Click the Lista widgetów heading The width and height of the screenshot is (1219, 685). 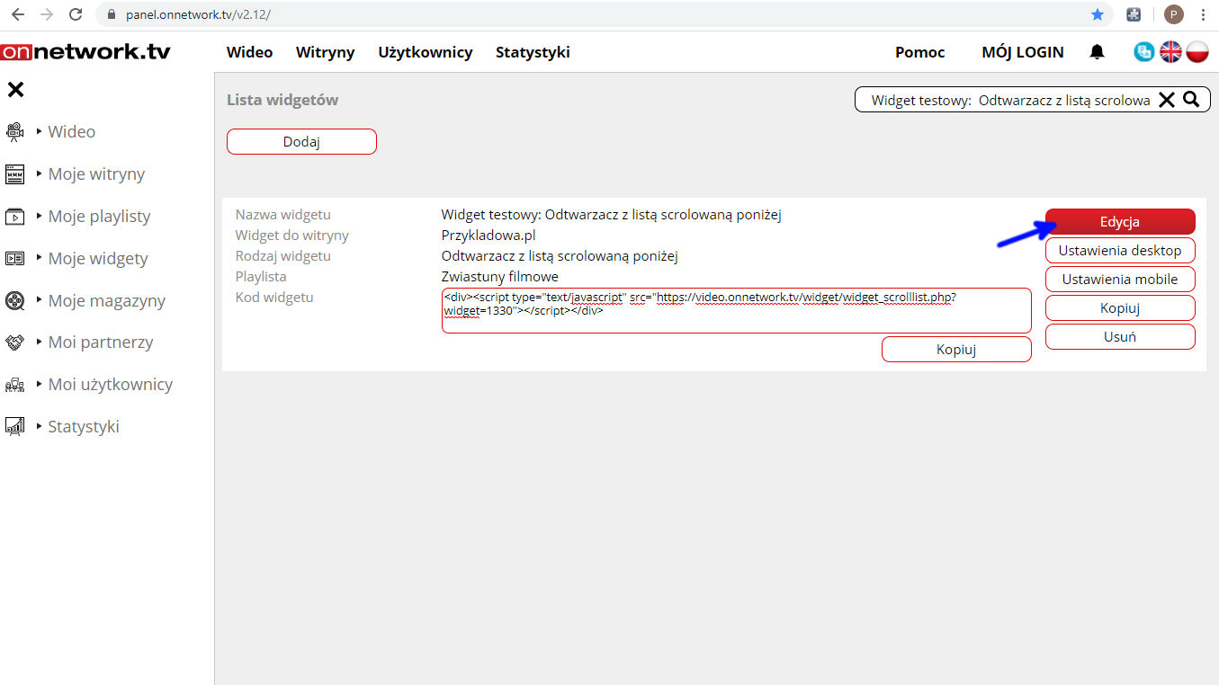click(282, 100)
